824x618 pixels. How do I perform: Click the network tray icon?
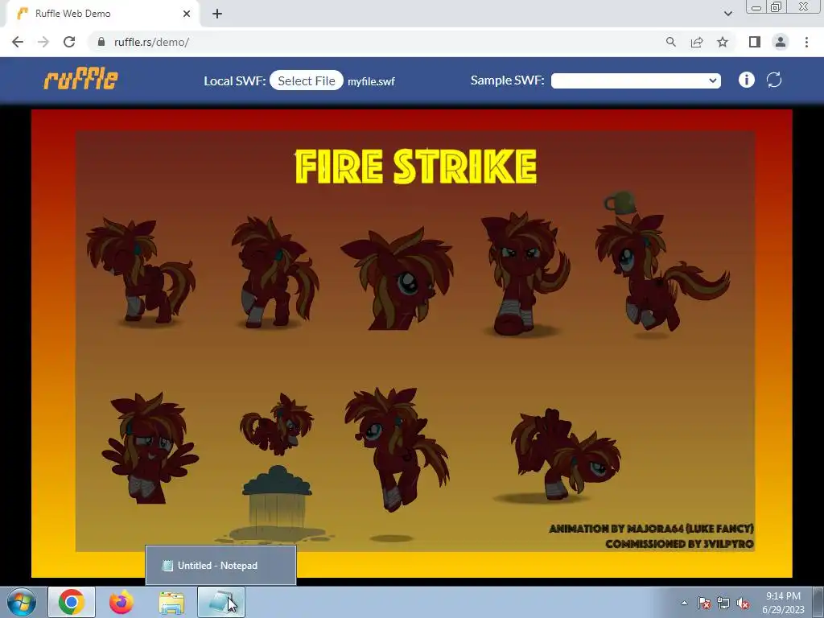[723, 603]
